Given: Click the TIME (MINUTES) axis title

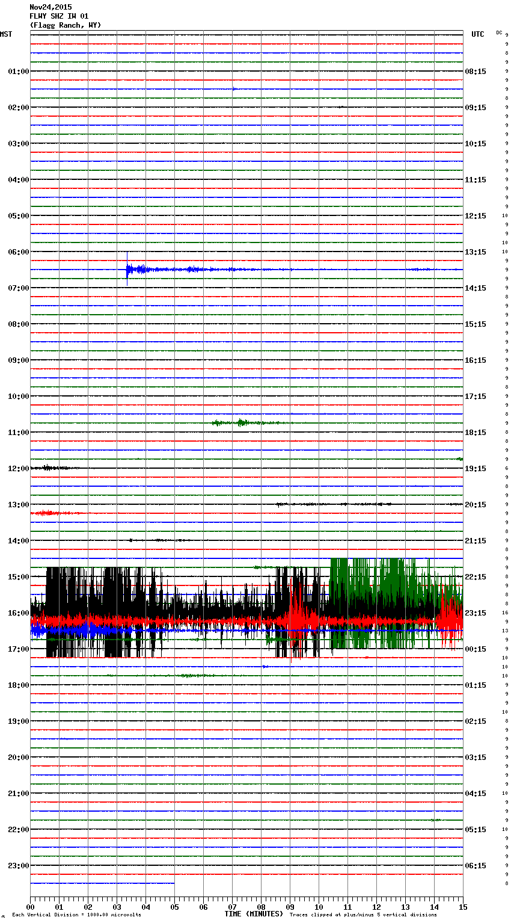Looking at the screenshot, I should (x=254, y=914).
